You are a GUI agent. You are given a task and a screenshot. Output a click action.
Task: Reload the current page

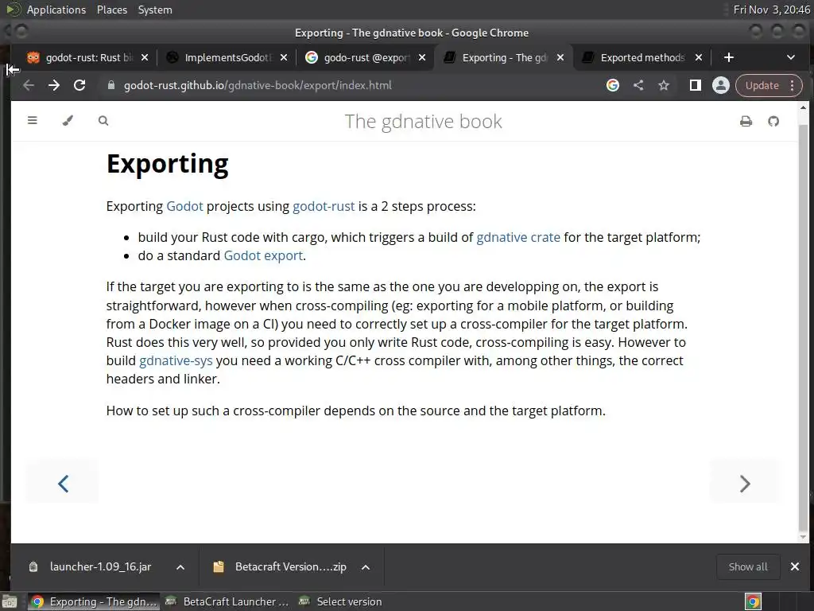[79, 85]
